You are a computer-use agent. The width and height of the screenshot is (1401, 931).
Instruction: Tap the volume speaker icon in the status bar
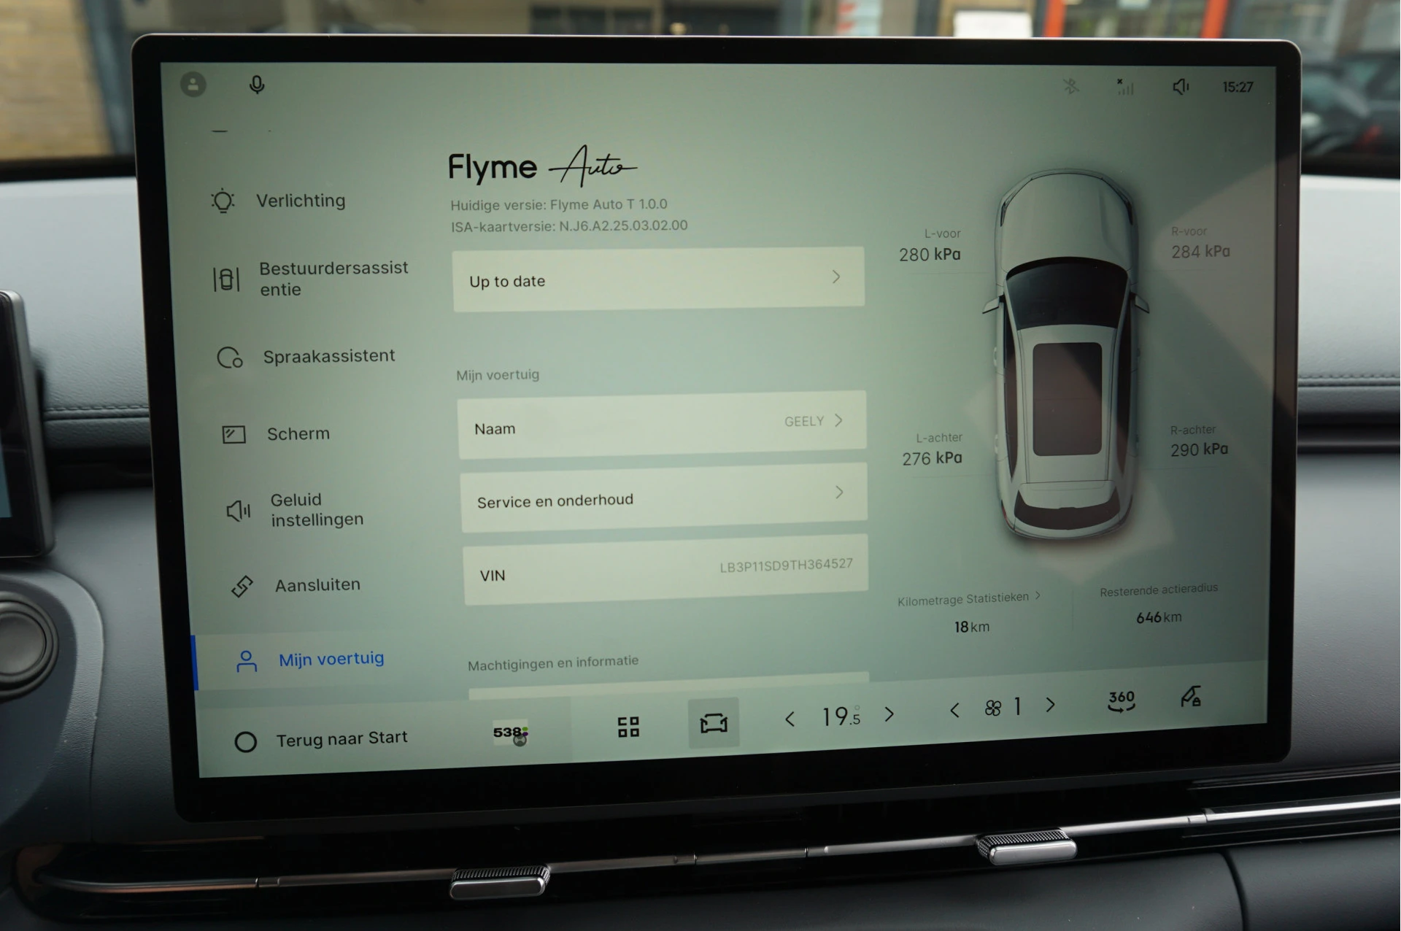coord(1181,87)
